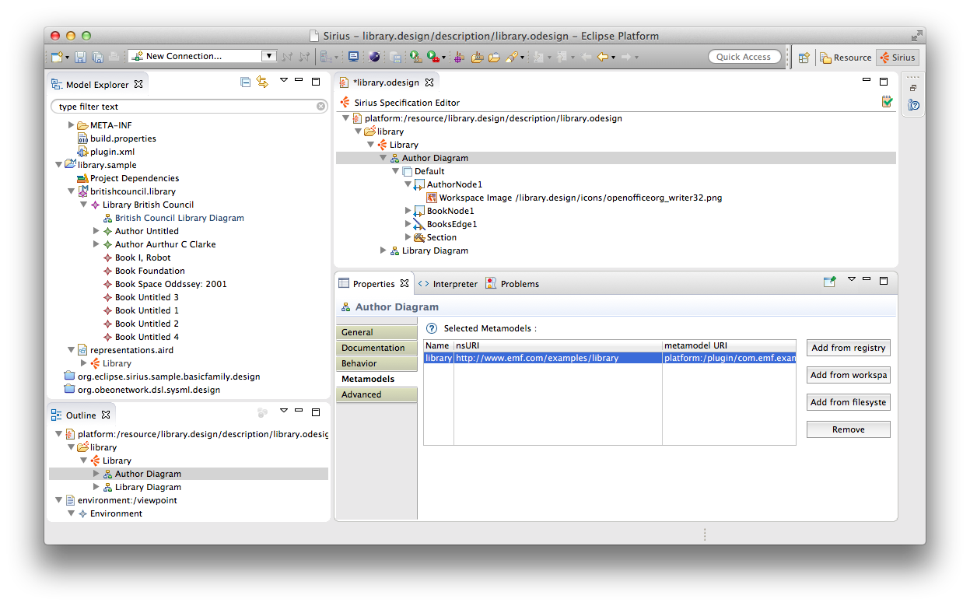The width and height of the screenshot is (970, 606).
Task: Click the Add from workspace button
Action: [849, 375]
